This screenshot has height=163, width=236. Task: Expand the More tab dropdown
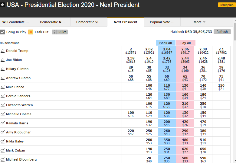click(199, 22)
